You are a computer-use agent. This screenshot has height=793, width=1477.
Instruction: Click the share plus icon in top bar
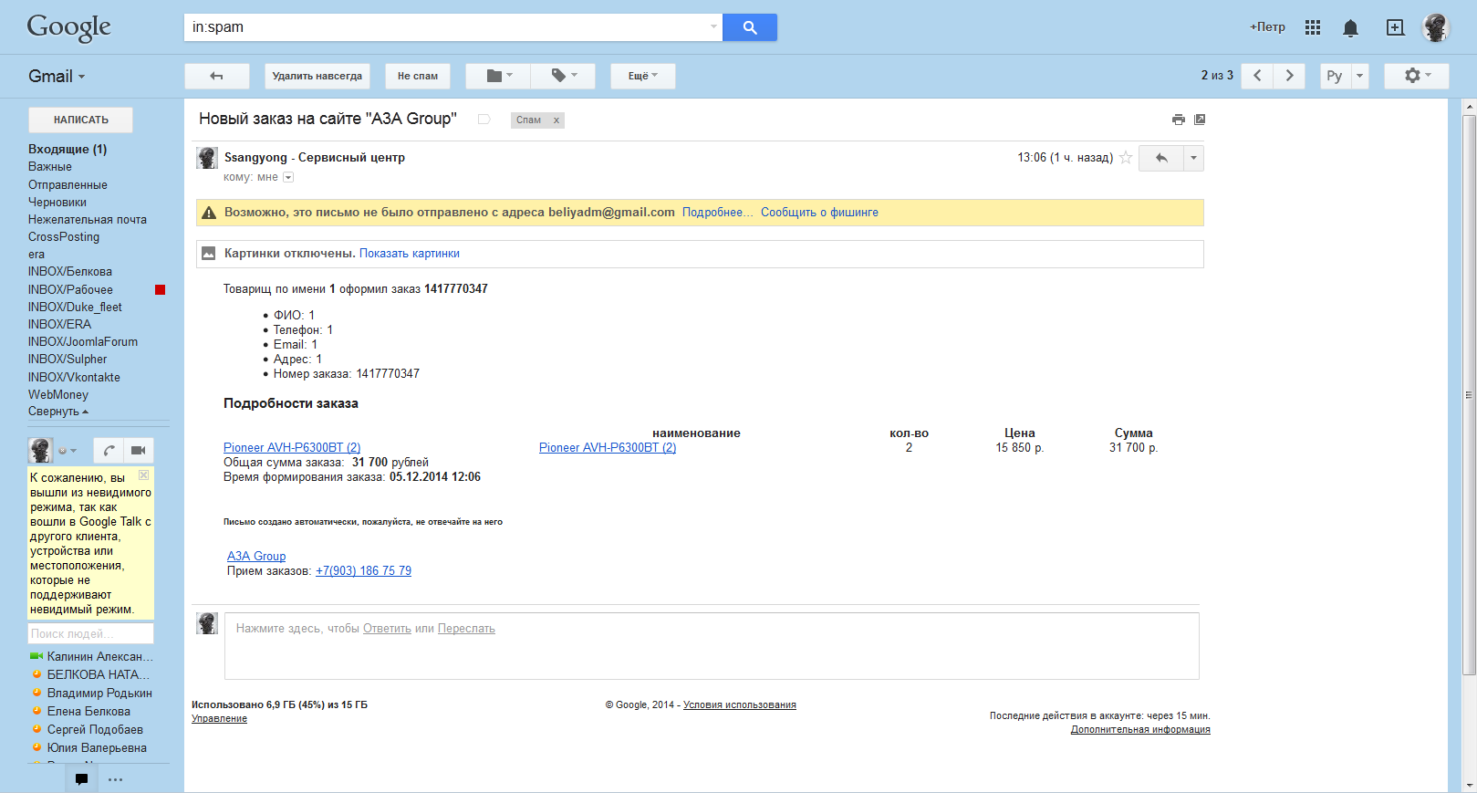click(1395, 27)
